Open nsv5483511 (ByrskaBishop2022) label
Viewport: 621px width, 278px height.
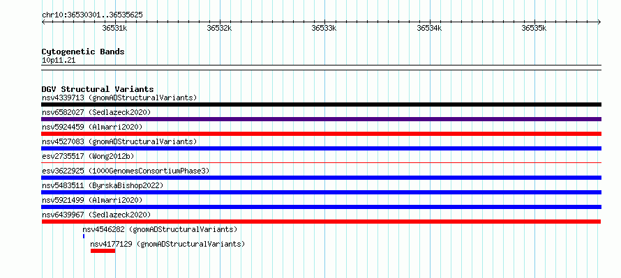pos(103,185)
